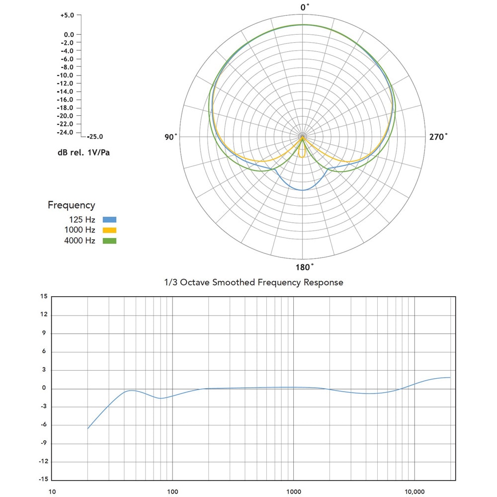Select the 125 Hz legend label
The height and width of the screenshot is (497, 497).
click(82, 219)
